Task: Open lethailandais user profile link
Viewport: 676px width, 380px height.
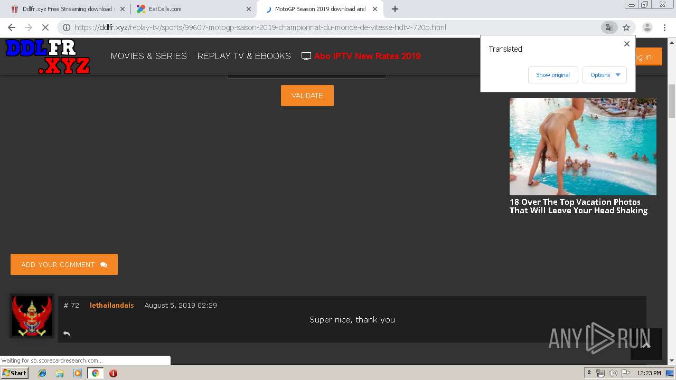Action: tap(111, 305)
